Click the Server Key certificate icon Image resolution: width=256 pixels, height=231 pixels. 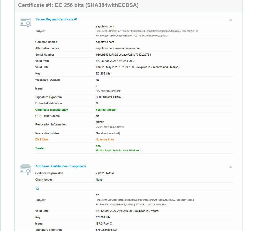click(x=25, y=22)
